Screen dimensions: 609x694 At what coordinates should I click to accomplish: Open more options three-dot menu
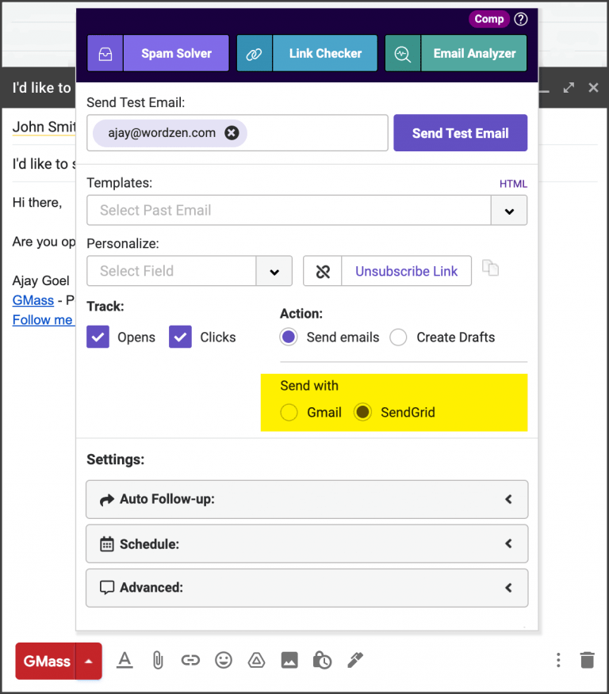[558, 660]
